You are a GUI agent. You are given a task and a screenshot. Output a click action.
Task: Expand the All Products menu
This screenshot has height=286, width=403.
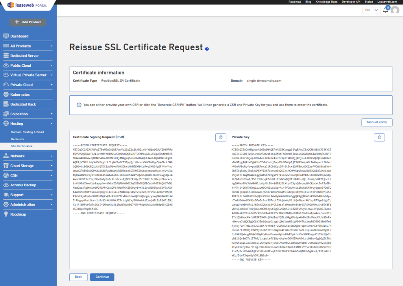(x=28, y=46)
